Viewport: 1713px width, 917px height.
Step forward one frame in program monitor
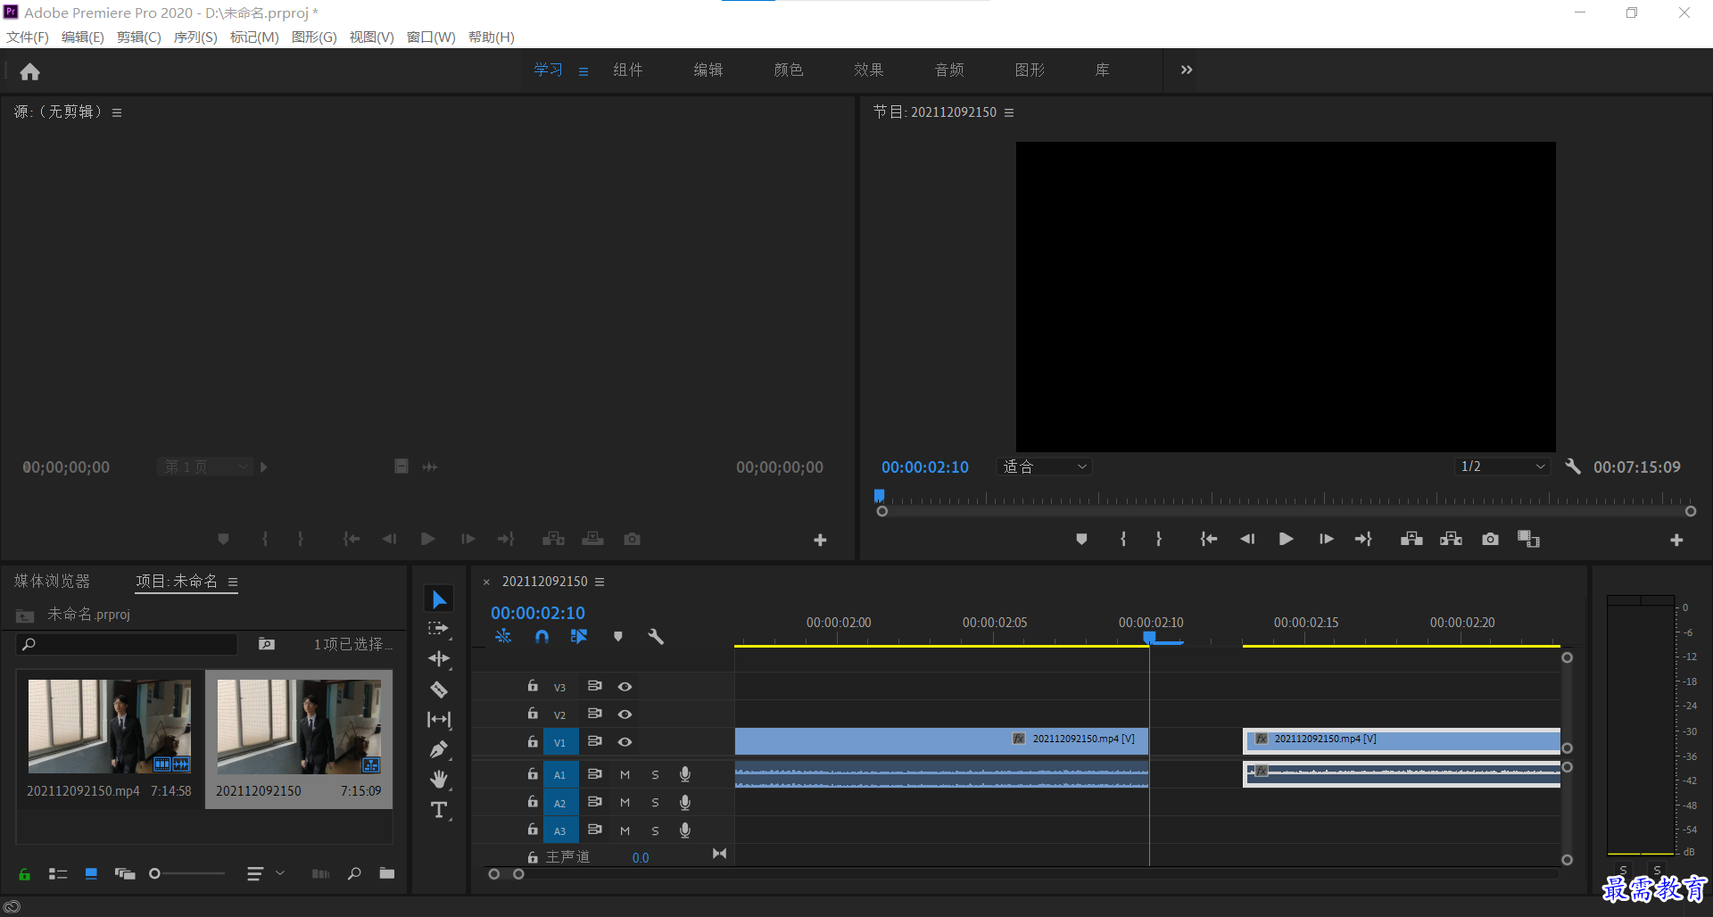[1326, 539]
